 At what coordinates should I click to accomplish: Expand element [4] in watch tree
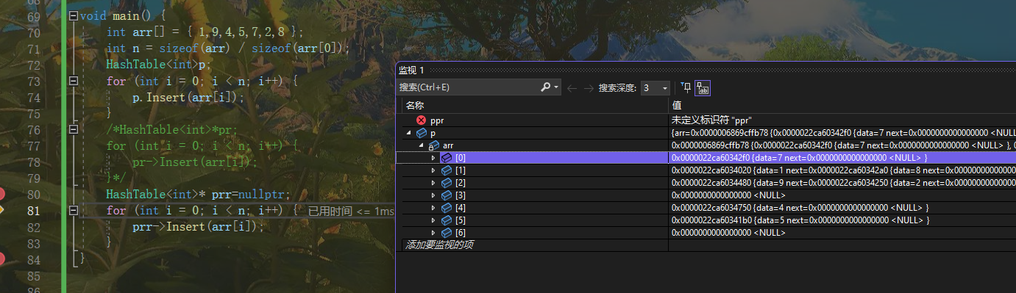tap(433, 208)
